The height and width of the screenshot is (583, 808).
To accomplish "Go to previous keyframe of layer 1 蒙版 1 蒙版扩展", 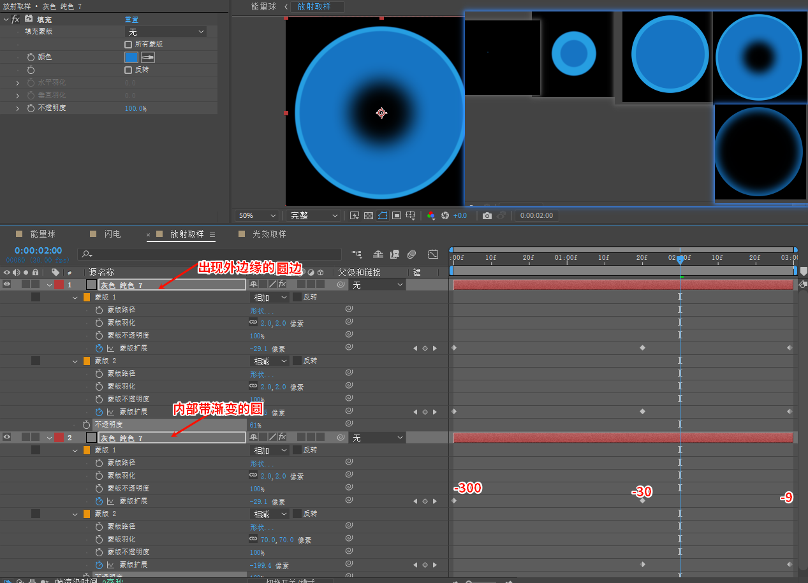I will 415,349.
